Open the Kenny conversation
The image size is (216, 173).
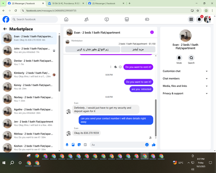point(29,87)
